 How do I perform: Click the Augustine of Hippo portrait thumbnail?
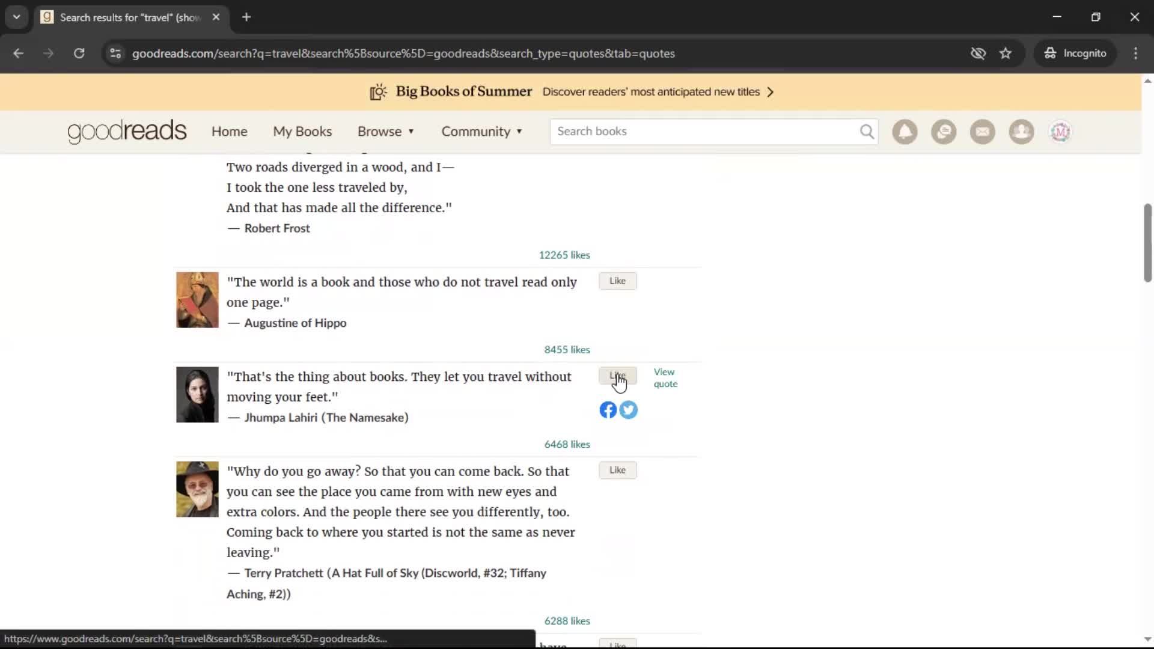197,300
